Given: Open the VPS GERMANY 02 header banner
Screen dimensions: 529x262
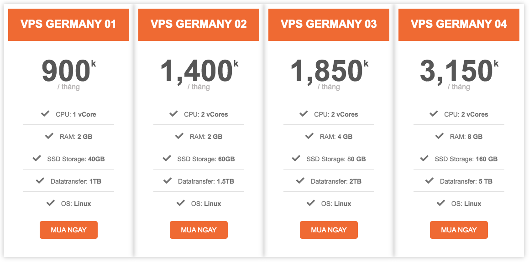Looking at the screenshot, I should coord(199,25).
